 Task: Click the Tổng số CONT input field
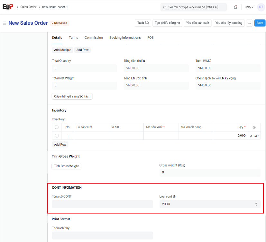[102, 204]
